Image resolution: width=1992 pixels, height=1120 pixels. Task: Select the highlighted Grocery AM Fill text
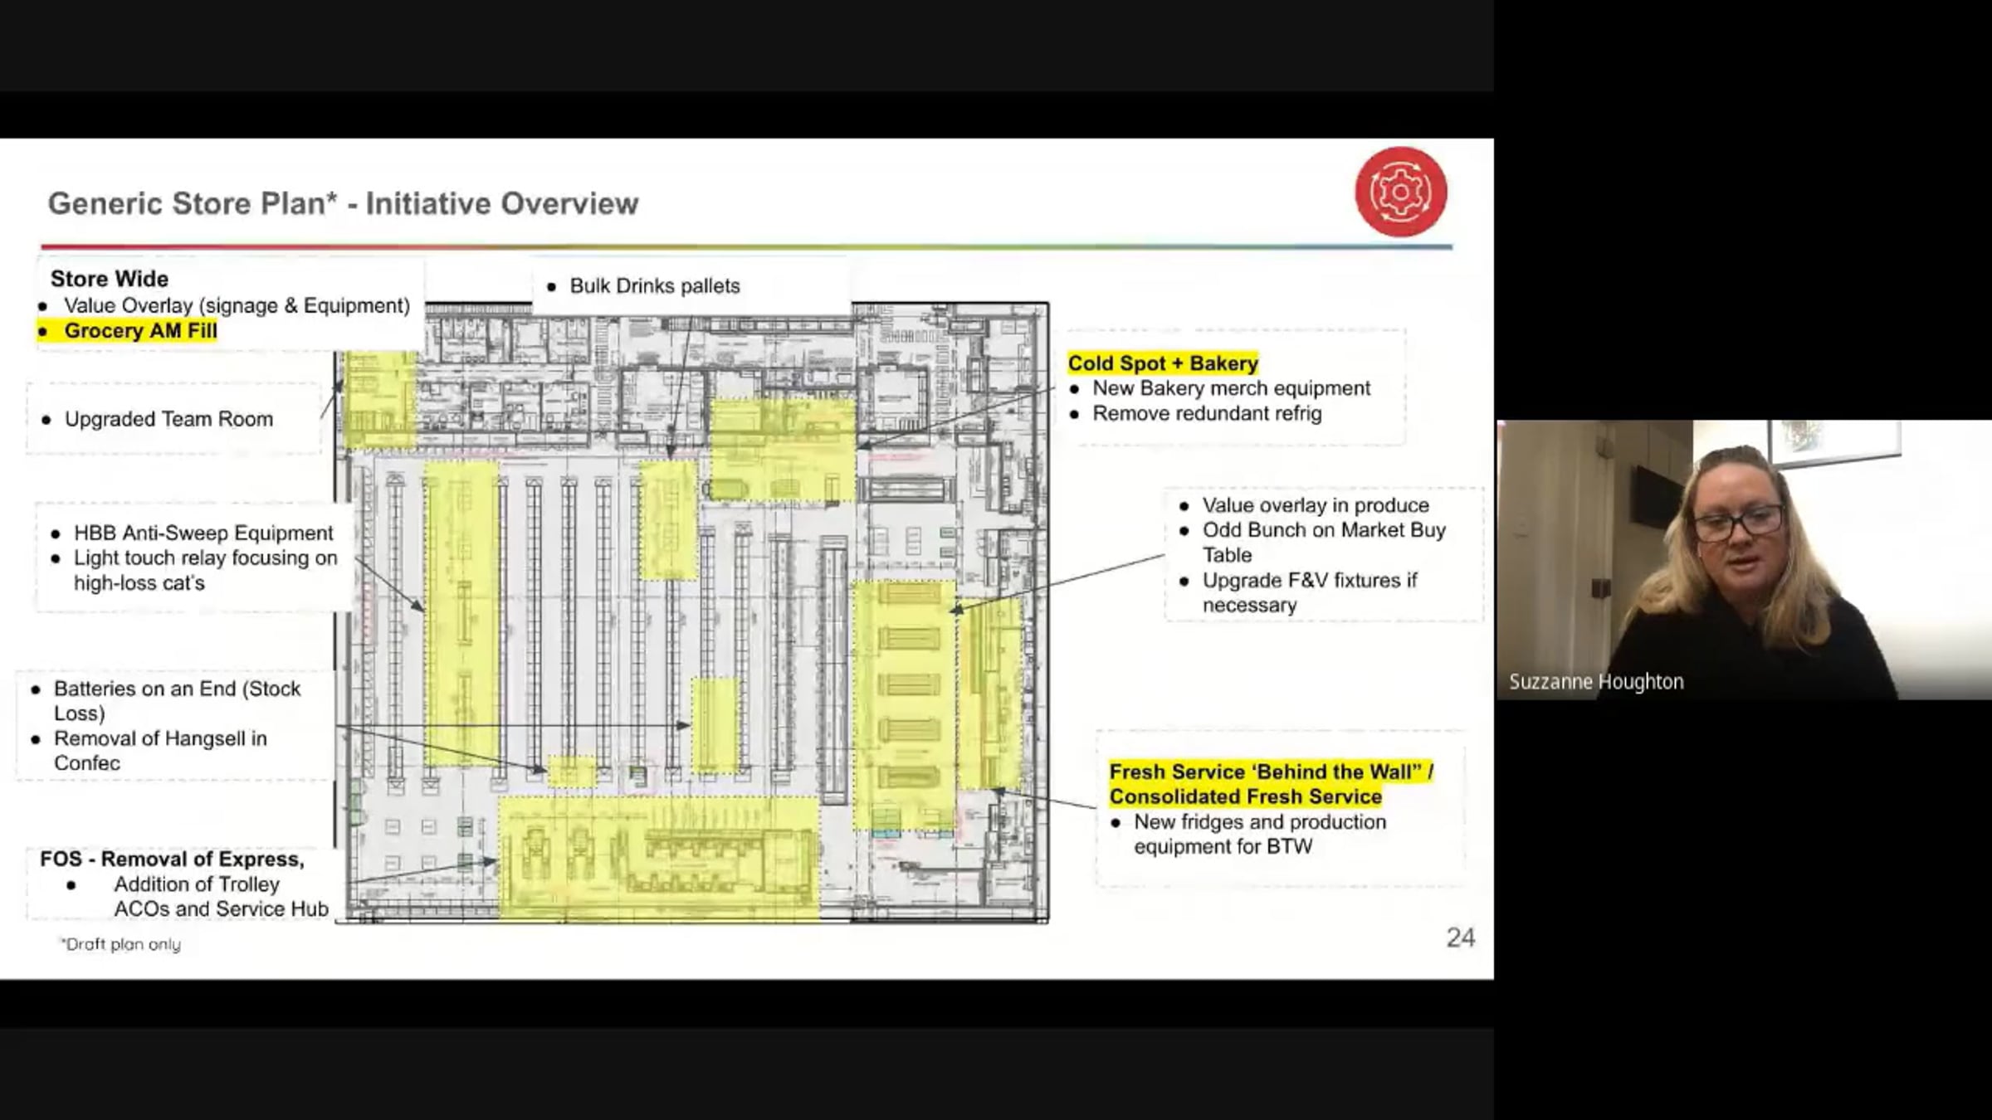pyautogui.click(x=139, y=331)
